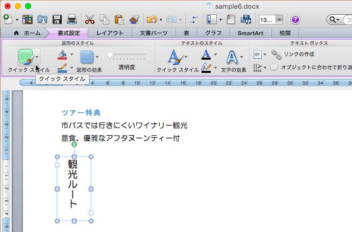
Task: Click the shape fill paint bucket icon
Action: [x=62, y=55]
